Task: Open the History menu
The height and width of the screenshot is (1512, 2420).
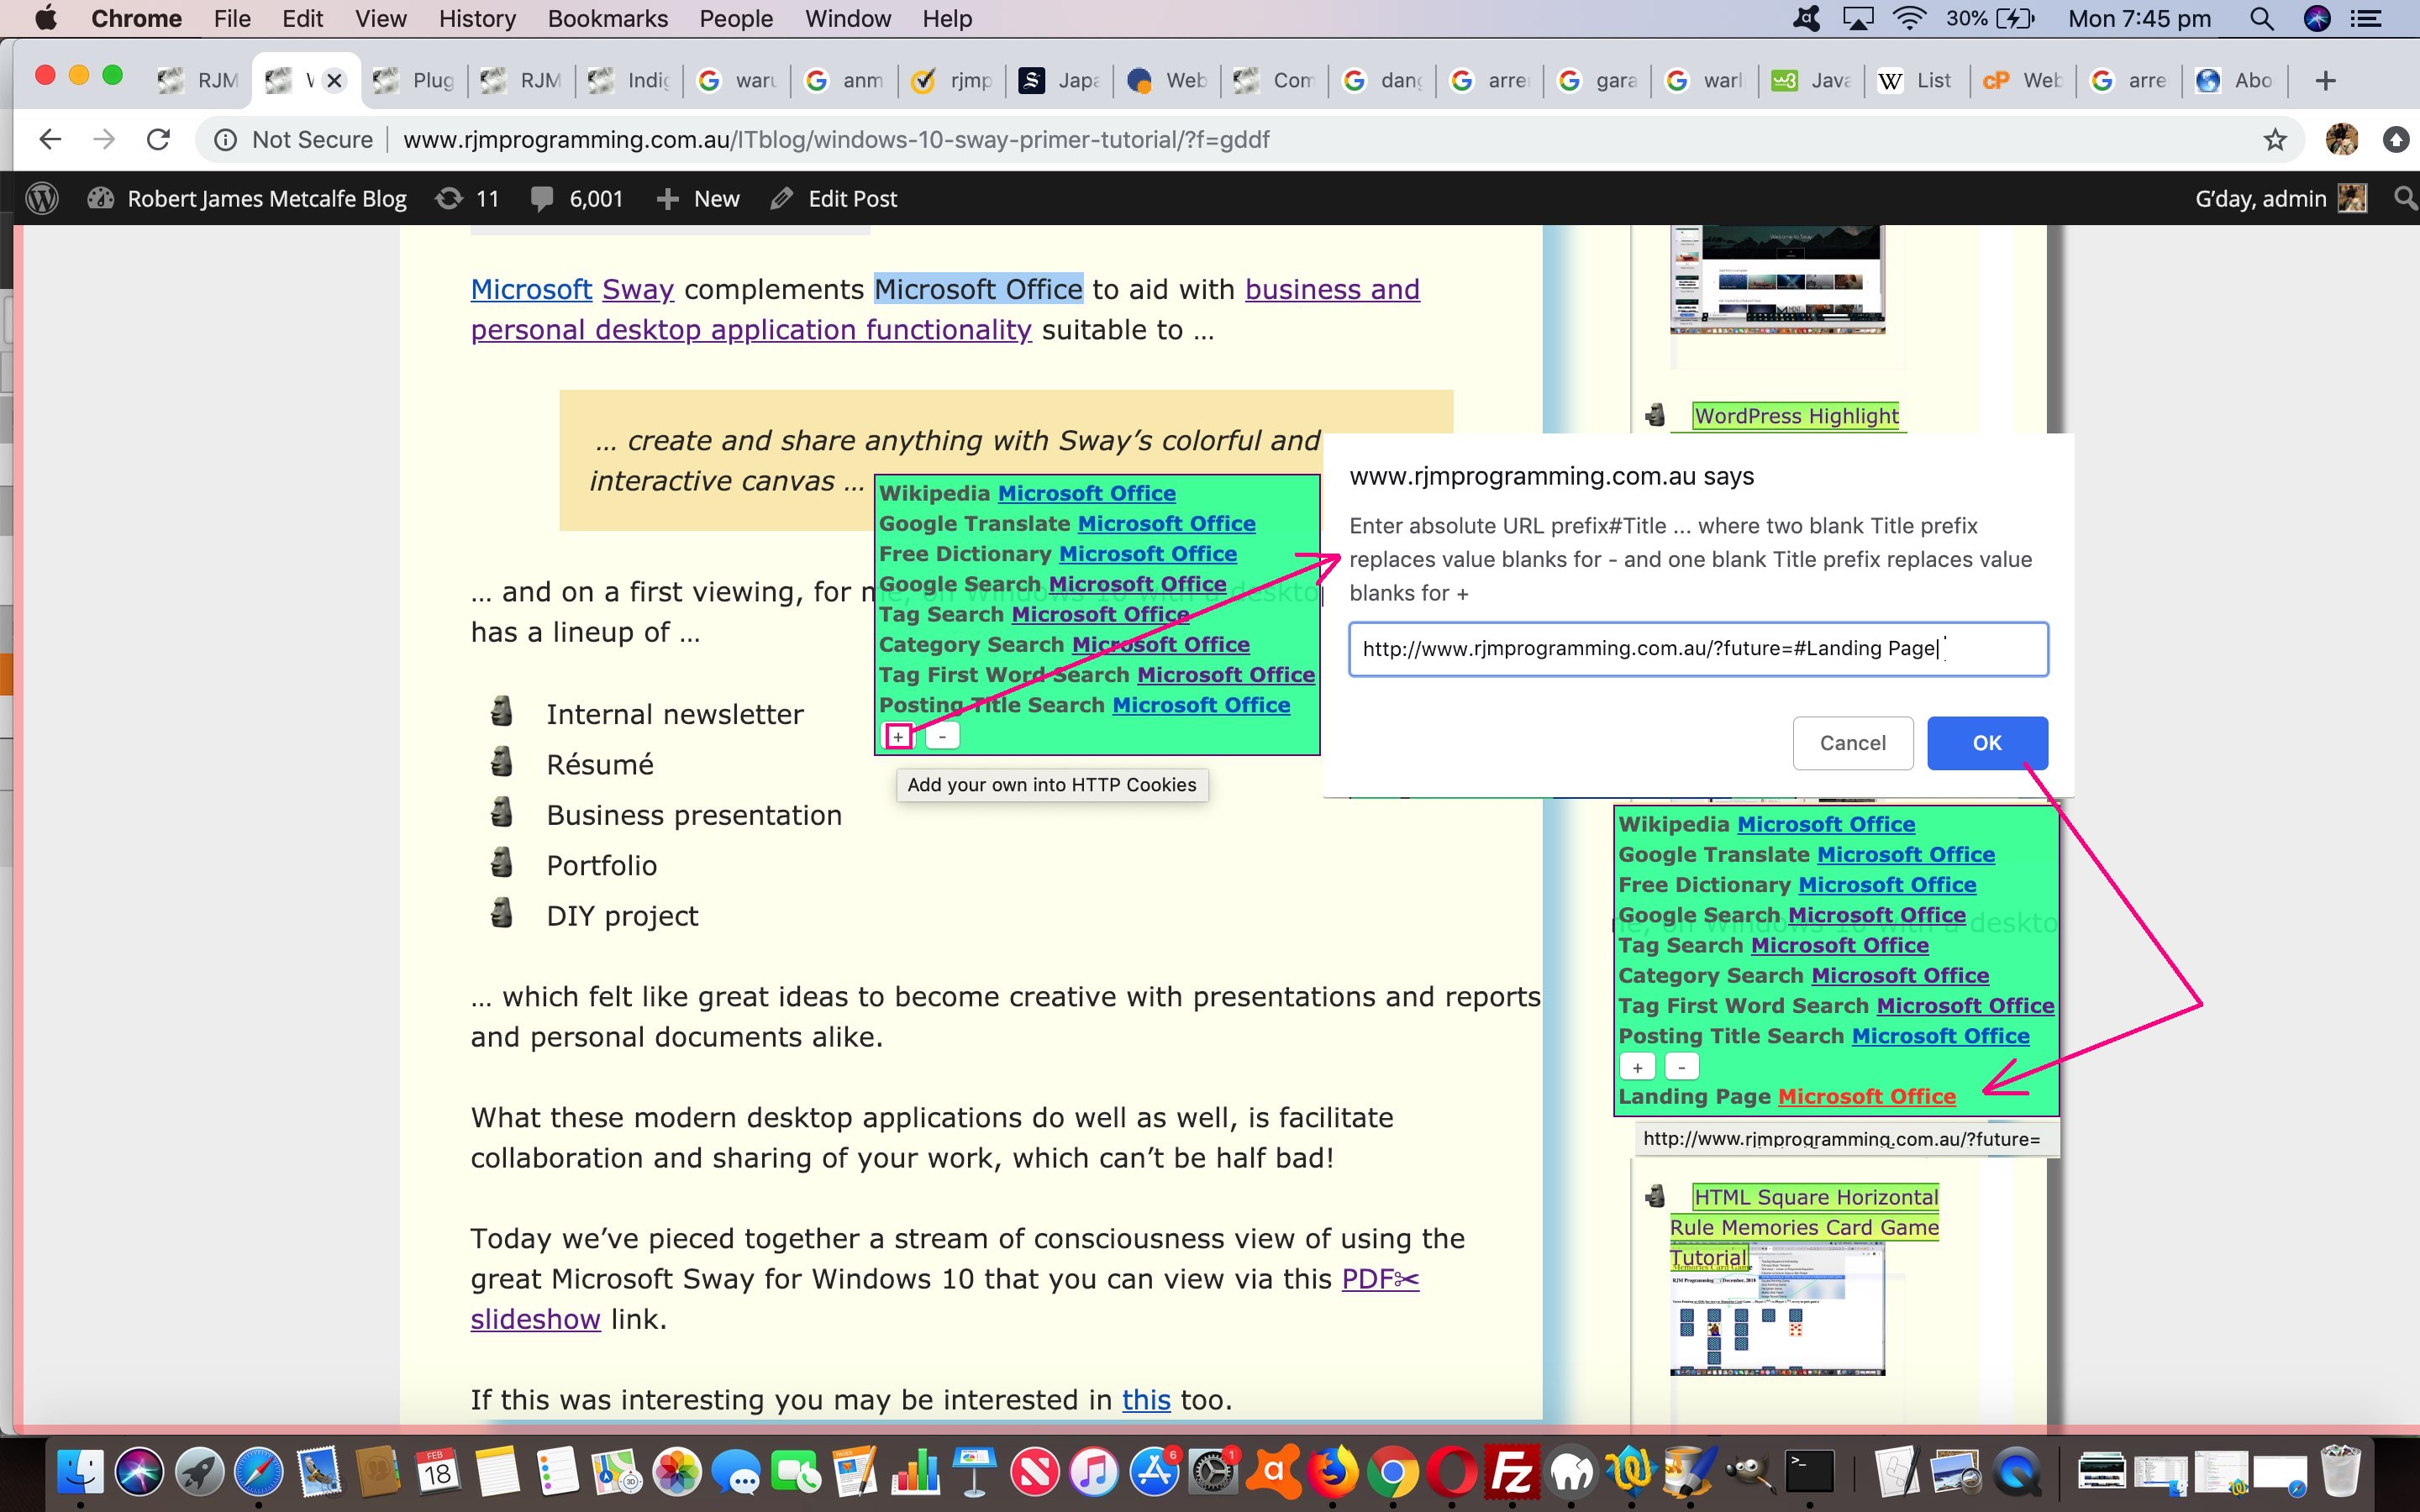Action: pyautogui.click(x=477, y=18)
